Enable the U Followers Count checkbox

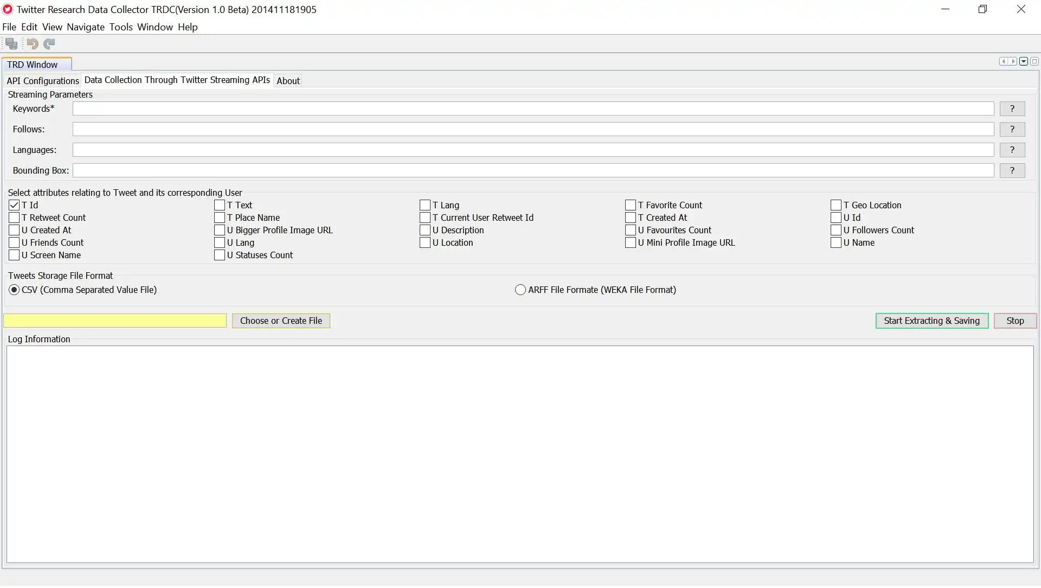tap(836, 229)
